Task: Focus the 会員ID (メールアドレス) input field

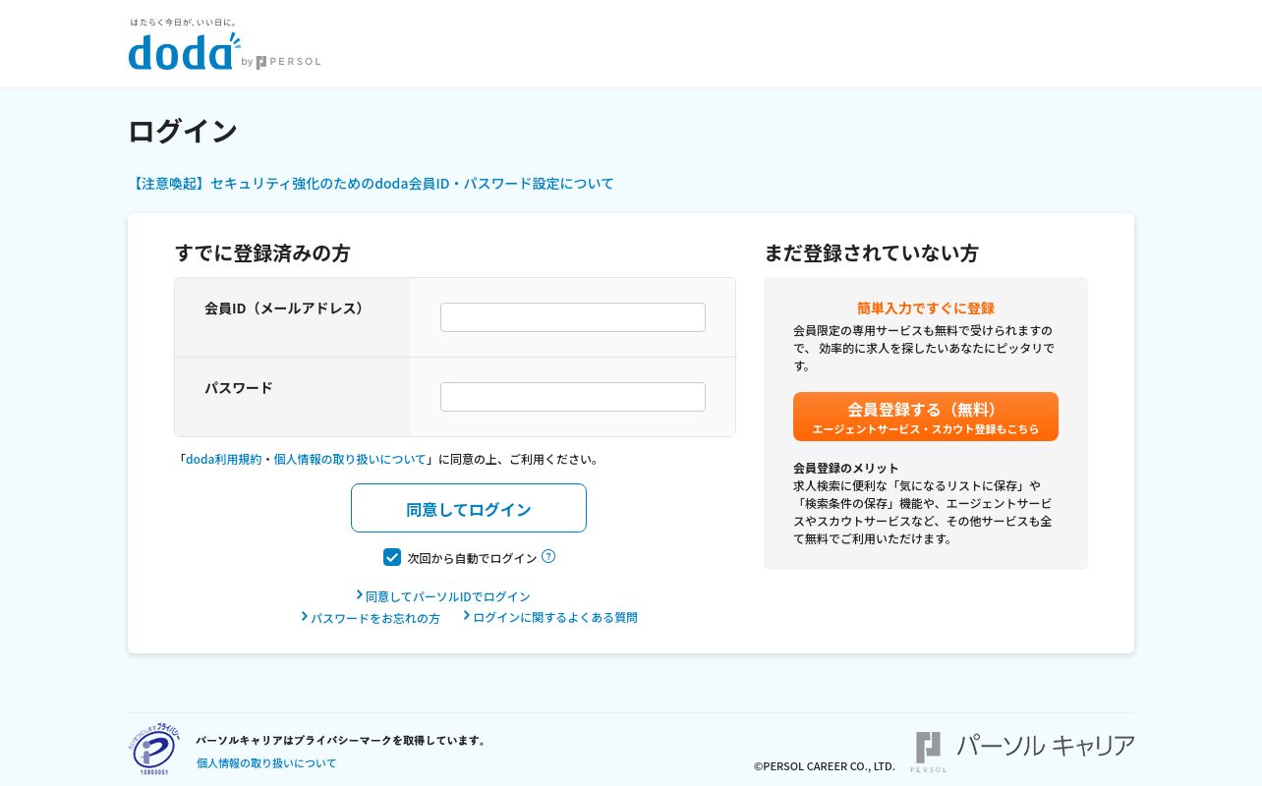Action: coord(573,317)
